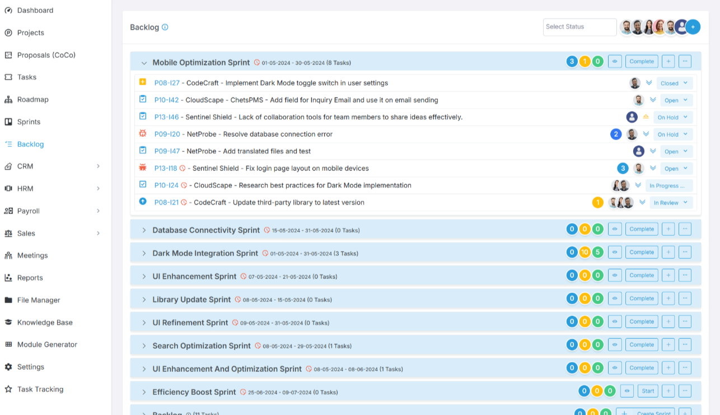Click the bug icon on Resolve database connection error task
The width and height of the screenshot is (720, 415).
tap(143, 134)
